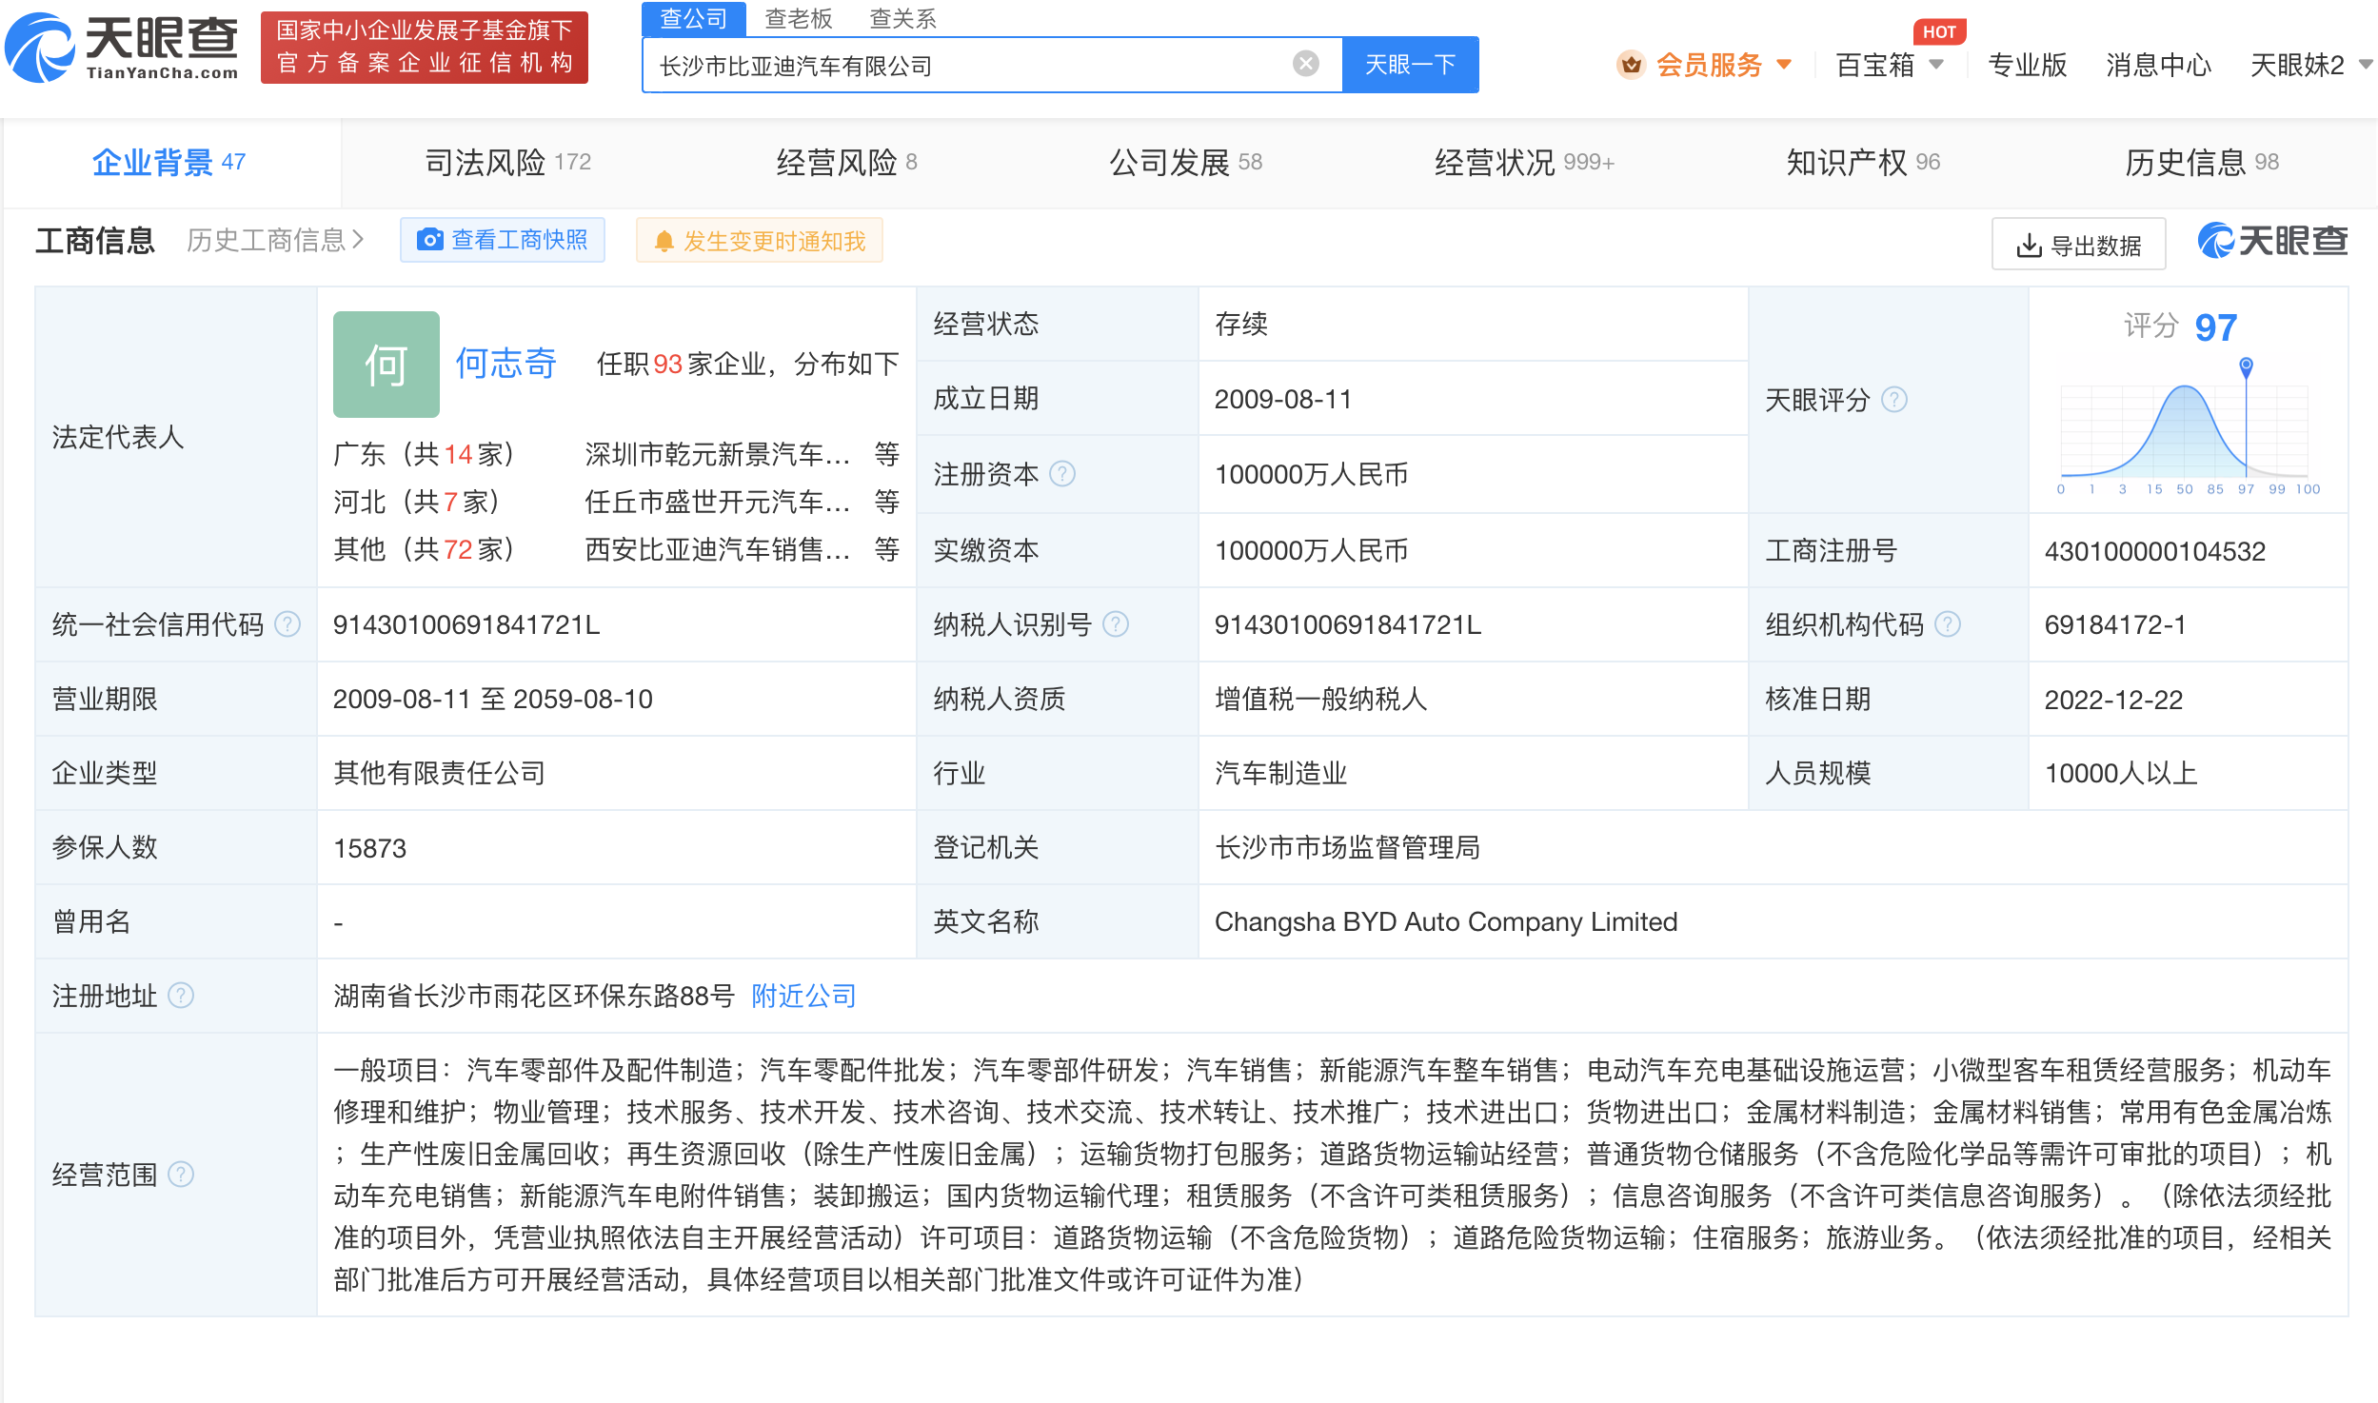
Task: Open help icon next to 统一社会信用代码
Action: coord(287,624)
